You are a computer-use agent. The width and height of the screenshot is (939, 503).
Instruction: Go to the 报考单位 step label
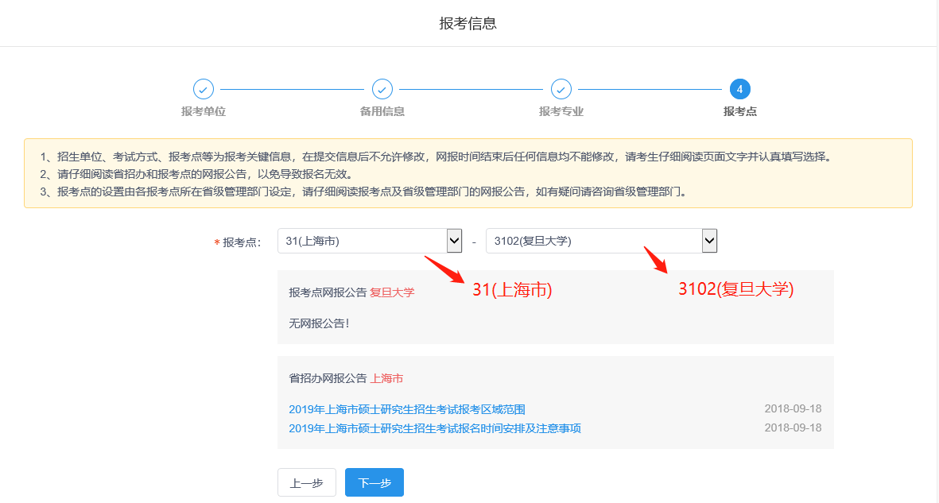pyautogui.click(x=204, y=111)
